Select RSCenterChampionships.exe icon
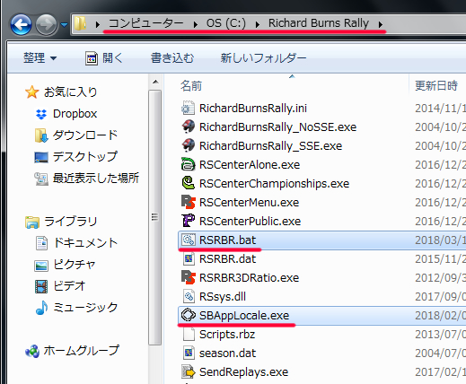Image resolution: width=466 pixels, height=384 pixels. coord(189,183)
